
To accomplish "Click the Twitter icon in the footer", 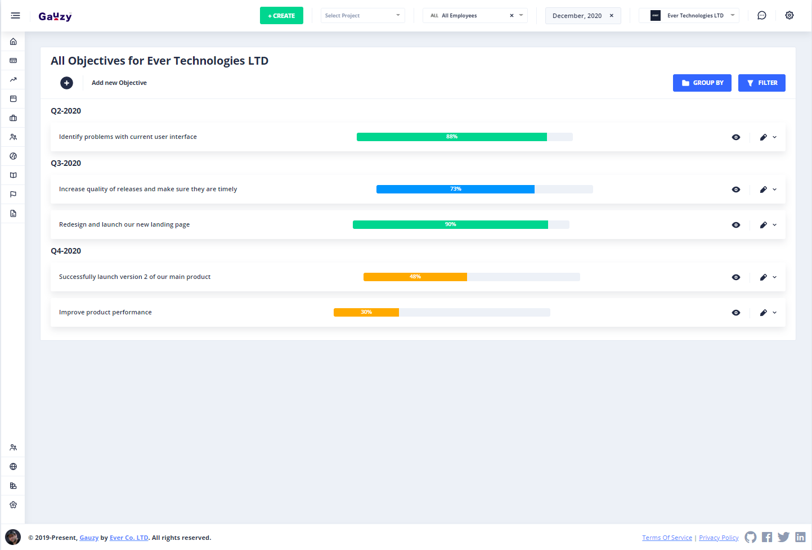I will (x=783, y=537).
